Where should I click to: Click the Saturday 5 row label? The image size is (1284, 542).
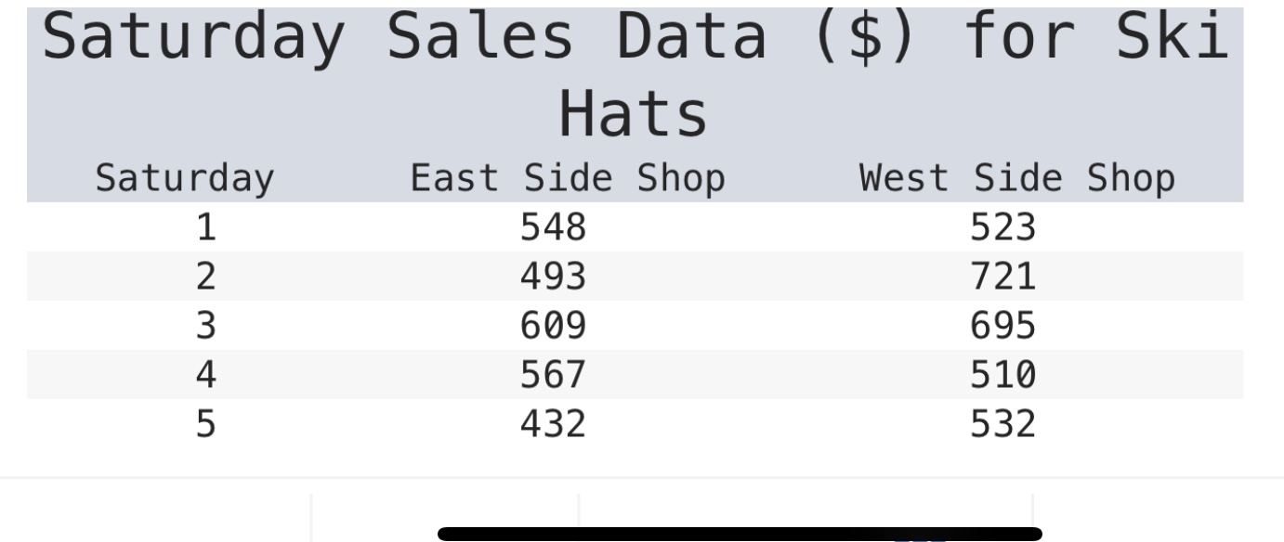pos(205,424)
